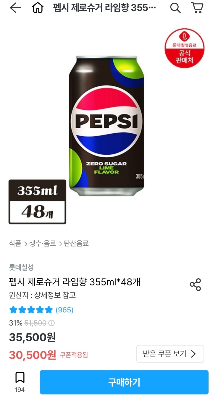Expand 받은 쿠폰 보기 coupon list

(170, 354)
